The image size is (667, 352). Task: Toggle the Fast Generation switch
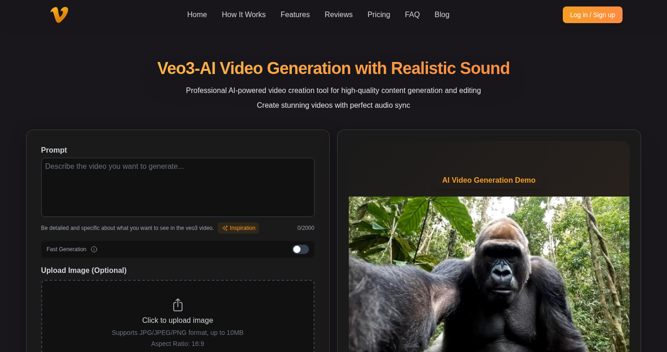pos(300,249)
